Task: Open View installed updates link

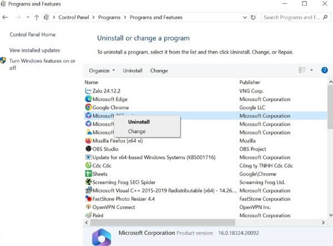Action: (34, 50)
